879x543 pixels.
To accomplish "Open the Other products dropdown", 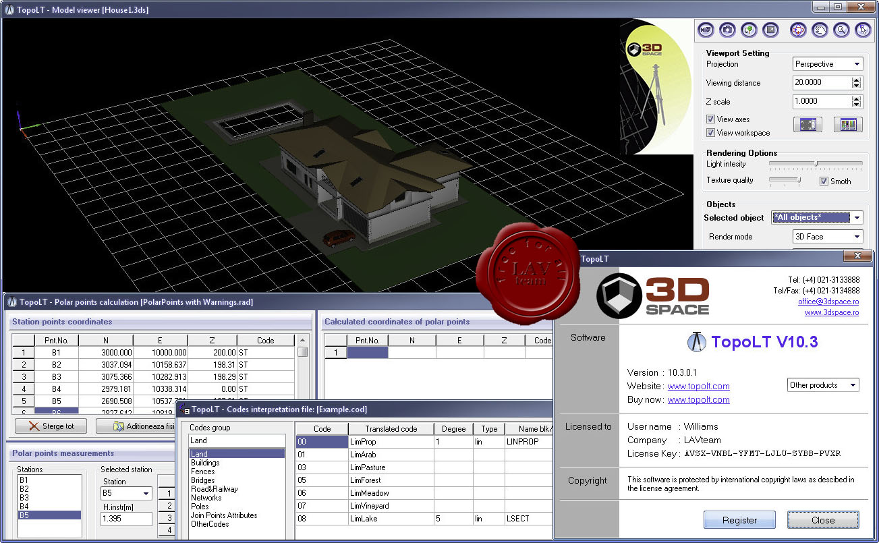I will pyautogui.click(x=823, y=385).
